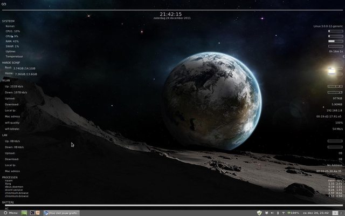
Task: Click the green show desktop icon
Action: click(24, 213)
